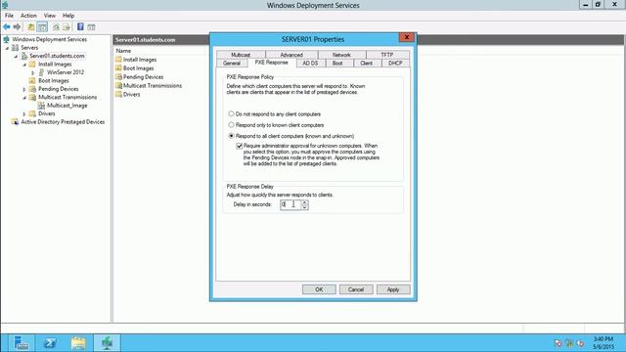Click the Delay in seconds input field
This screenshot has width=626, height=352.
tap(291, 204)
